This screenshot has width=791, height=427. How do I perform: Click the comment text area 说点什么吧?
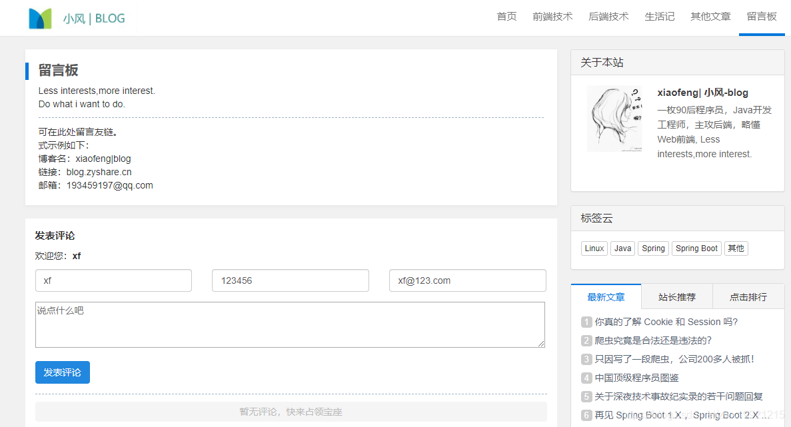pyautogui.click(x=290, y=324)
